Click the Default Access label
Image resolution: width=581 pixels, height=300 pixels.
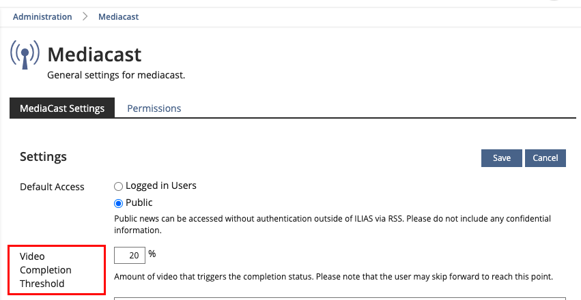(x=52, y=187)
